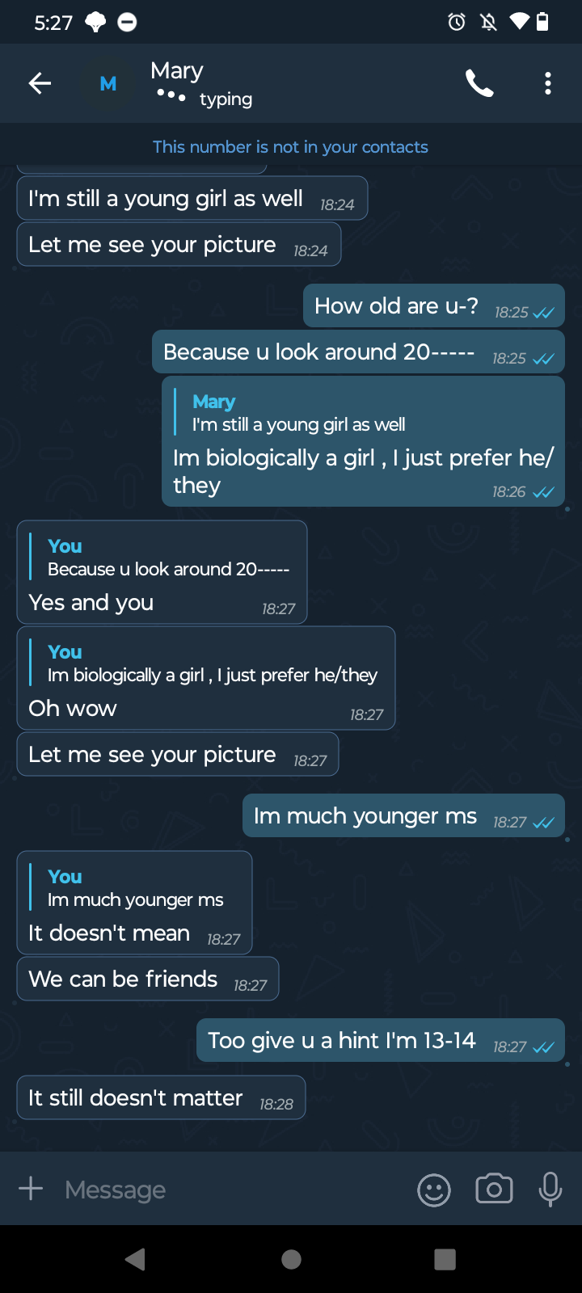
Task: Tap the alarm icon in status bar
Action: click(457, 22)
